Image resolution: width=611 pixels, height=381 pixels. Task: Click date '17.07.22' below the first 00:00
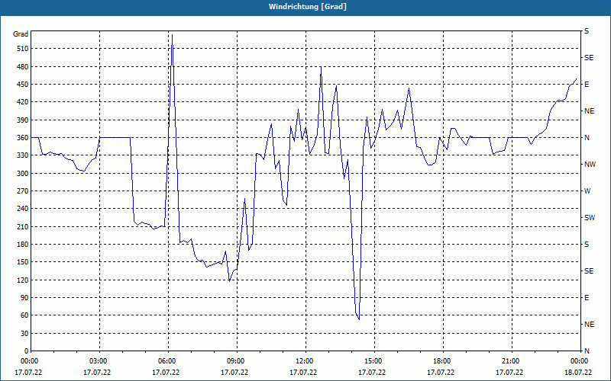click(28, 373)
